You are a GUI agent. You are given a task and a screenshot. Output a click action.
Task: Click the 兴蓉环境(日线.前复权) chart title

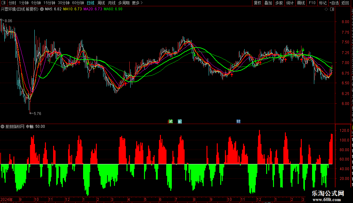click(x=20, y=9)
